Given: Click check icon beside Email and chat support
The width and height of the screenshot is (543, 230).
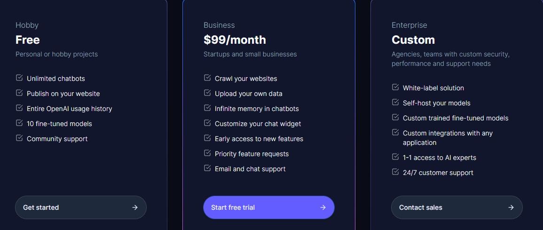Looking at the screenshot, I should tap(207, 168).
